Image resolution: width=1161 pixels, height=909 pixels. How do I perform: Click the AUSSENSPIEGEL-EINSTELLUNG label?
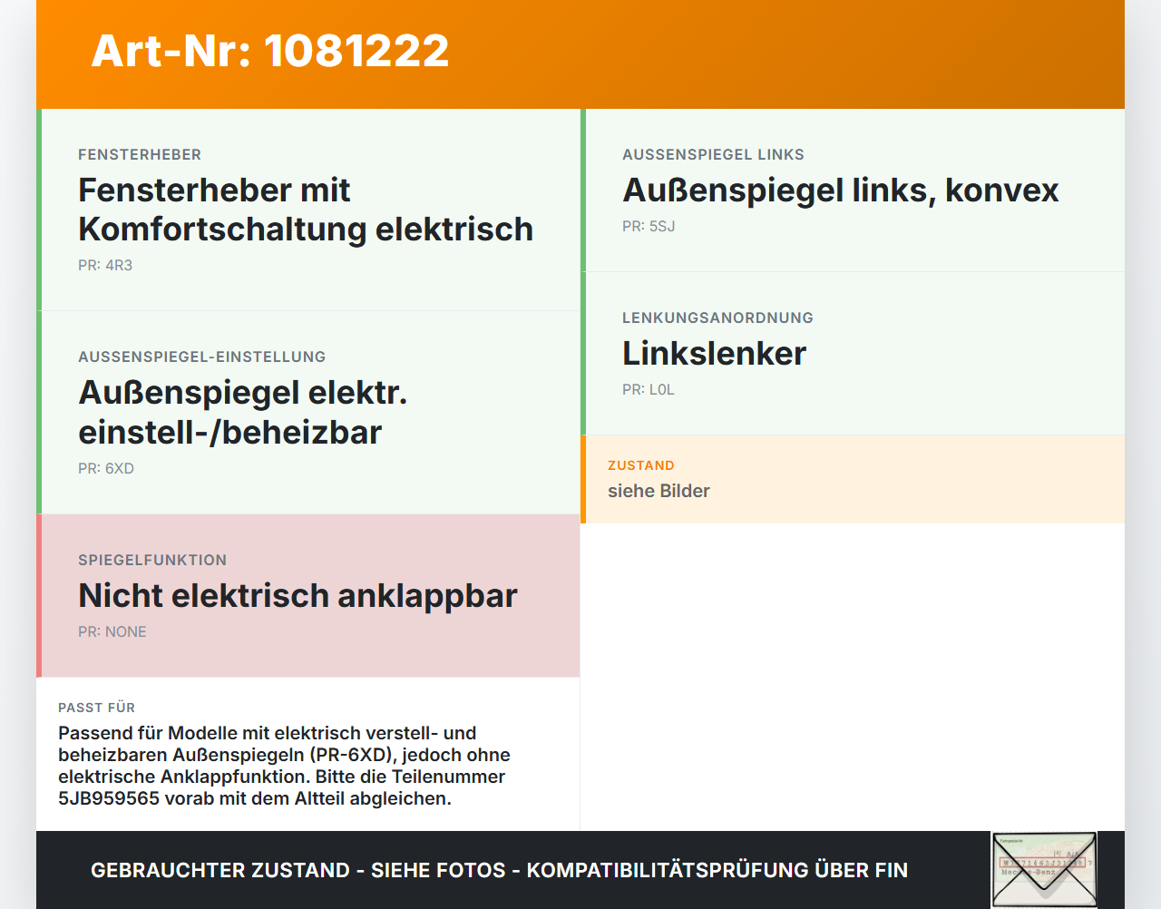click(202, 357)
